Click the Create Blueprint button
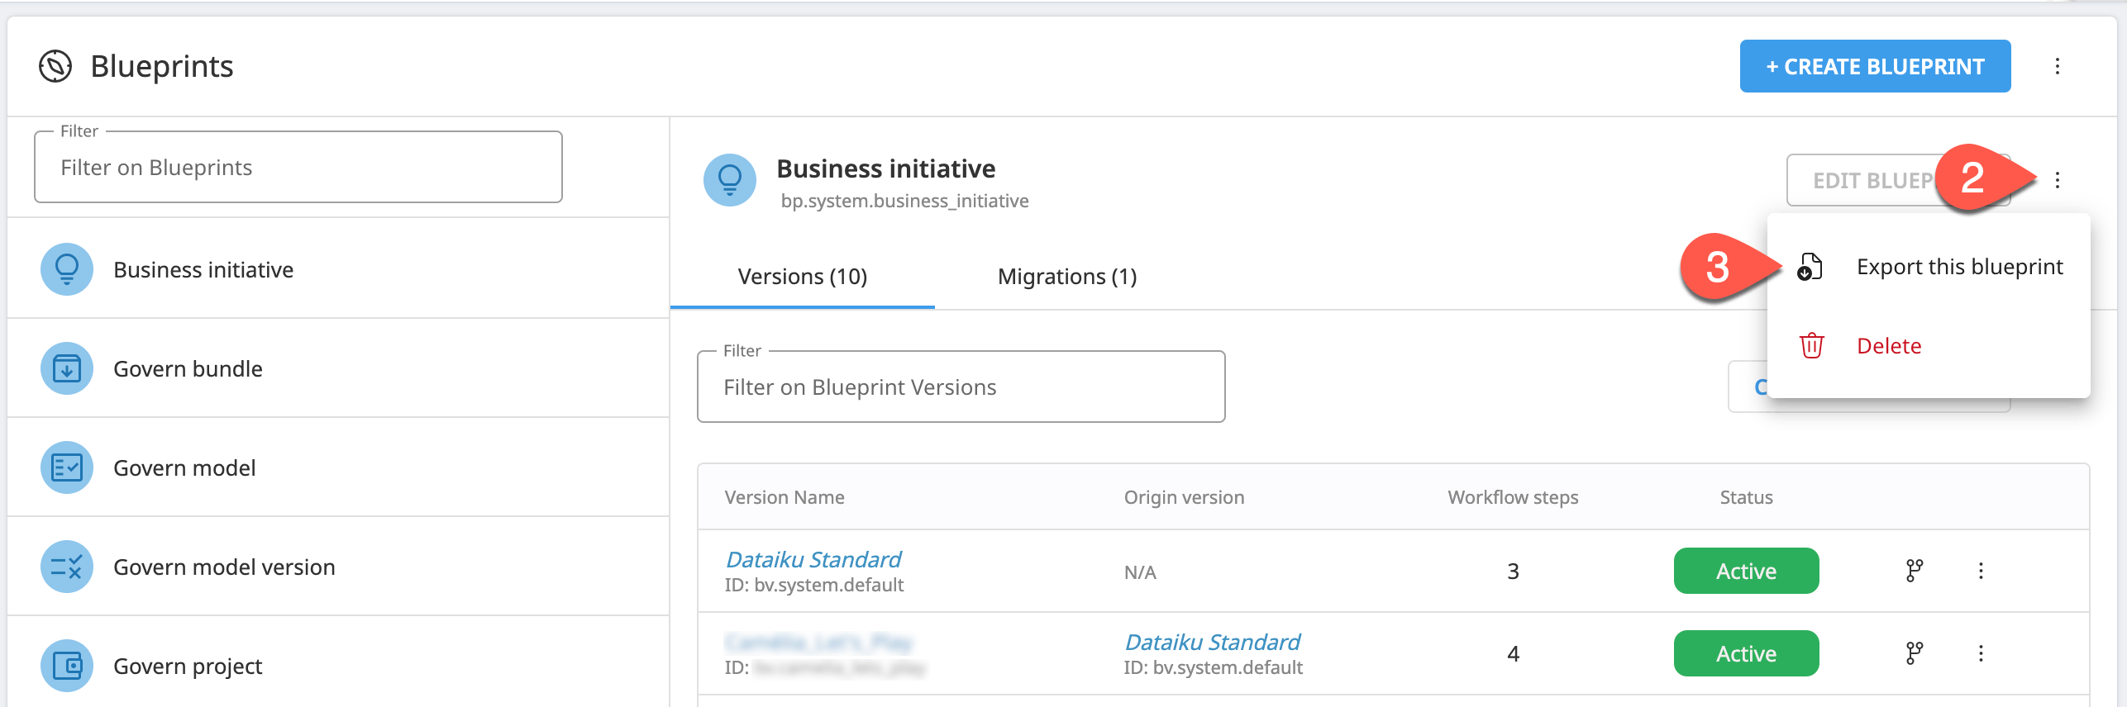Screen dimensions: 2127x707 [1875, 66]
